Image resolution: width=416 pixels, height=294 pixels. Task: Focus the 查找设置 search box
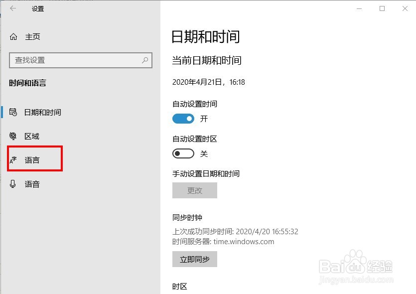pos(81,60)
